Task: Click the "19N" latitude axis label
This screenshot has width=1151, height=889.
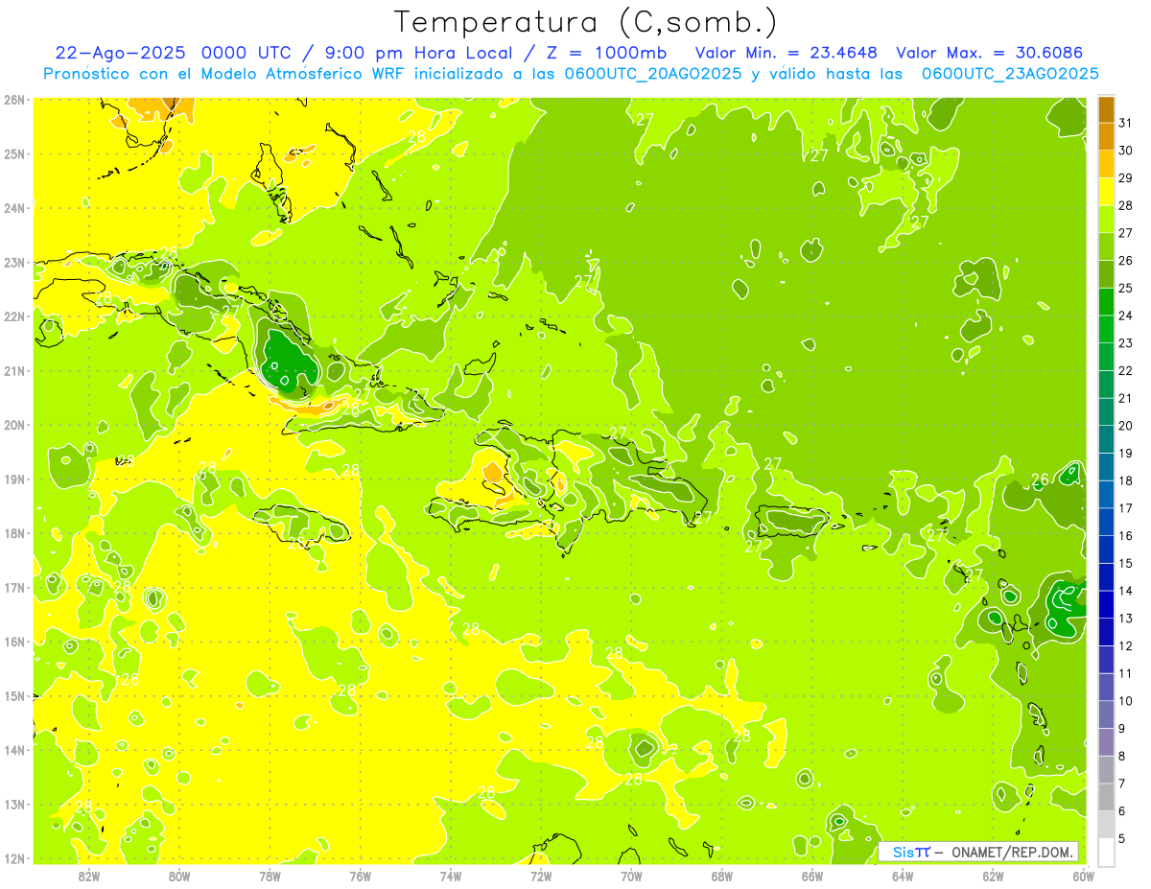Action: pyautogui.click(x=14, y=479)
